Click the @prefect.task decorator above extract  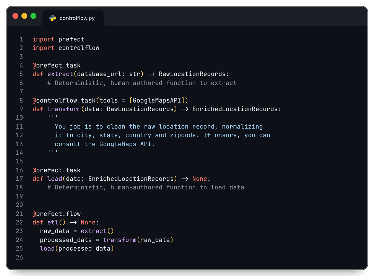point(56,65)
